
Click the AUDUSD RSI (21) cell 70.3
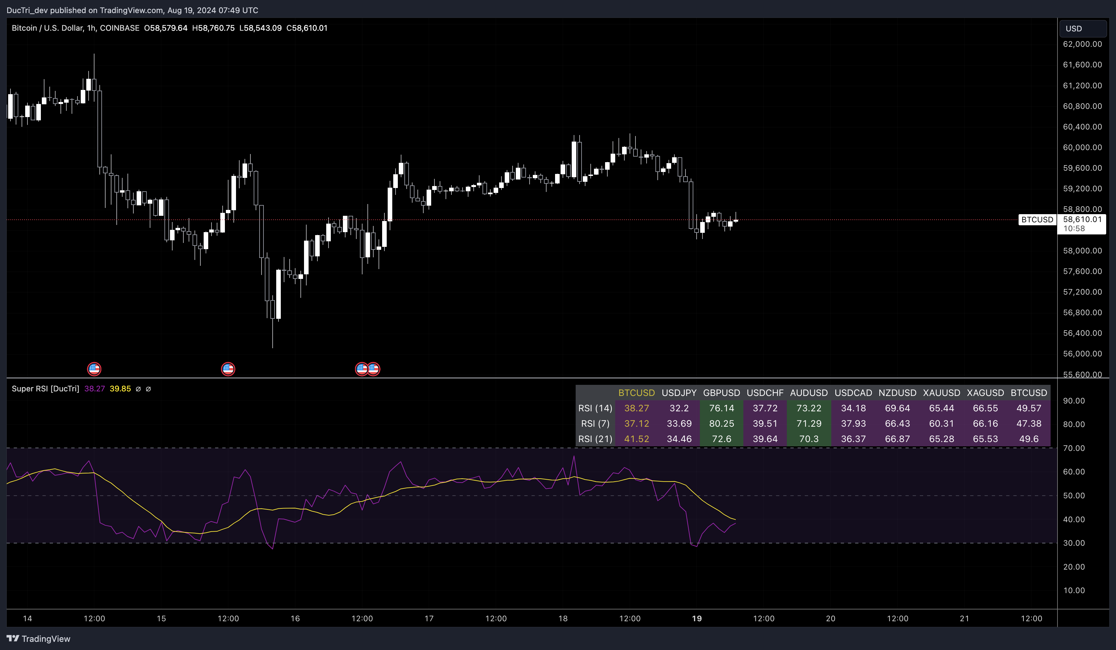tap(809, 439)
